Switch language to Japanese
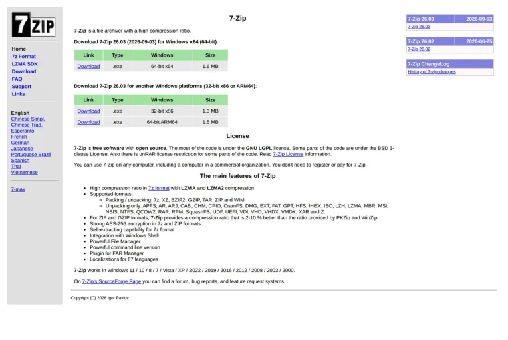Viewport: 508px width, 340px height. tap(22, 149)
